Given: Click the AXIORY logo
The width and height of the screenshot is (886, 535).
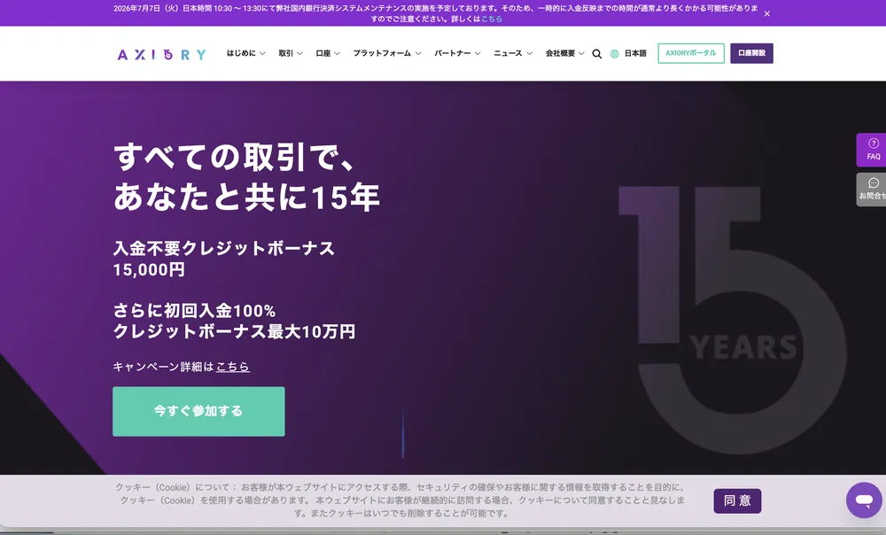Looking at the screenshot, I should click(x=161, y=55).
